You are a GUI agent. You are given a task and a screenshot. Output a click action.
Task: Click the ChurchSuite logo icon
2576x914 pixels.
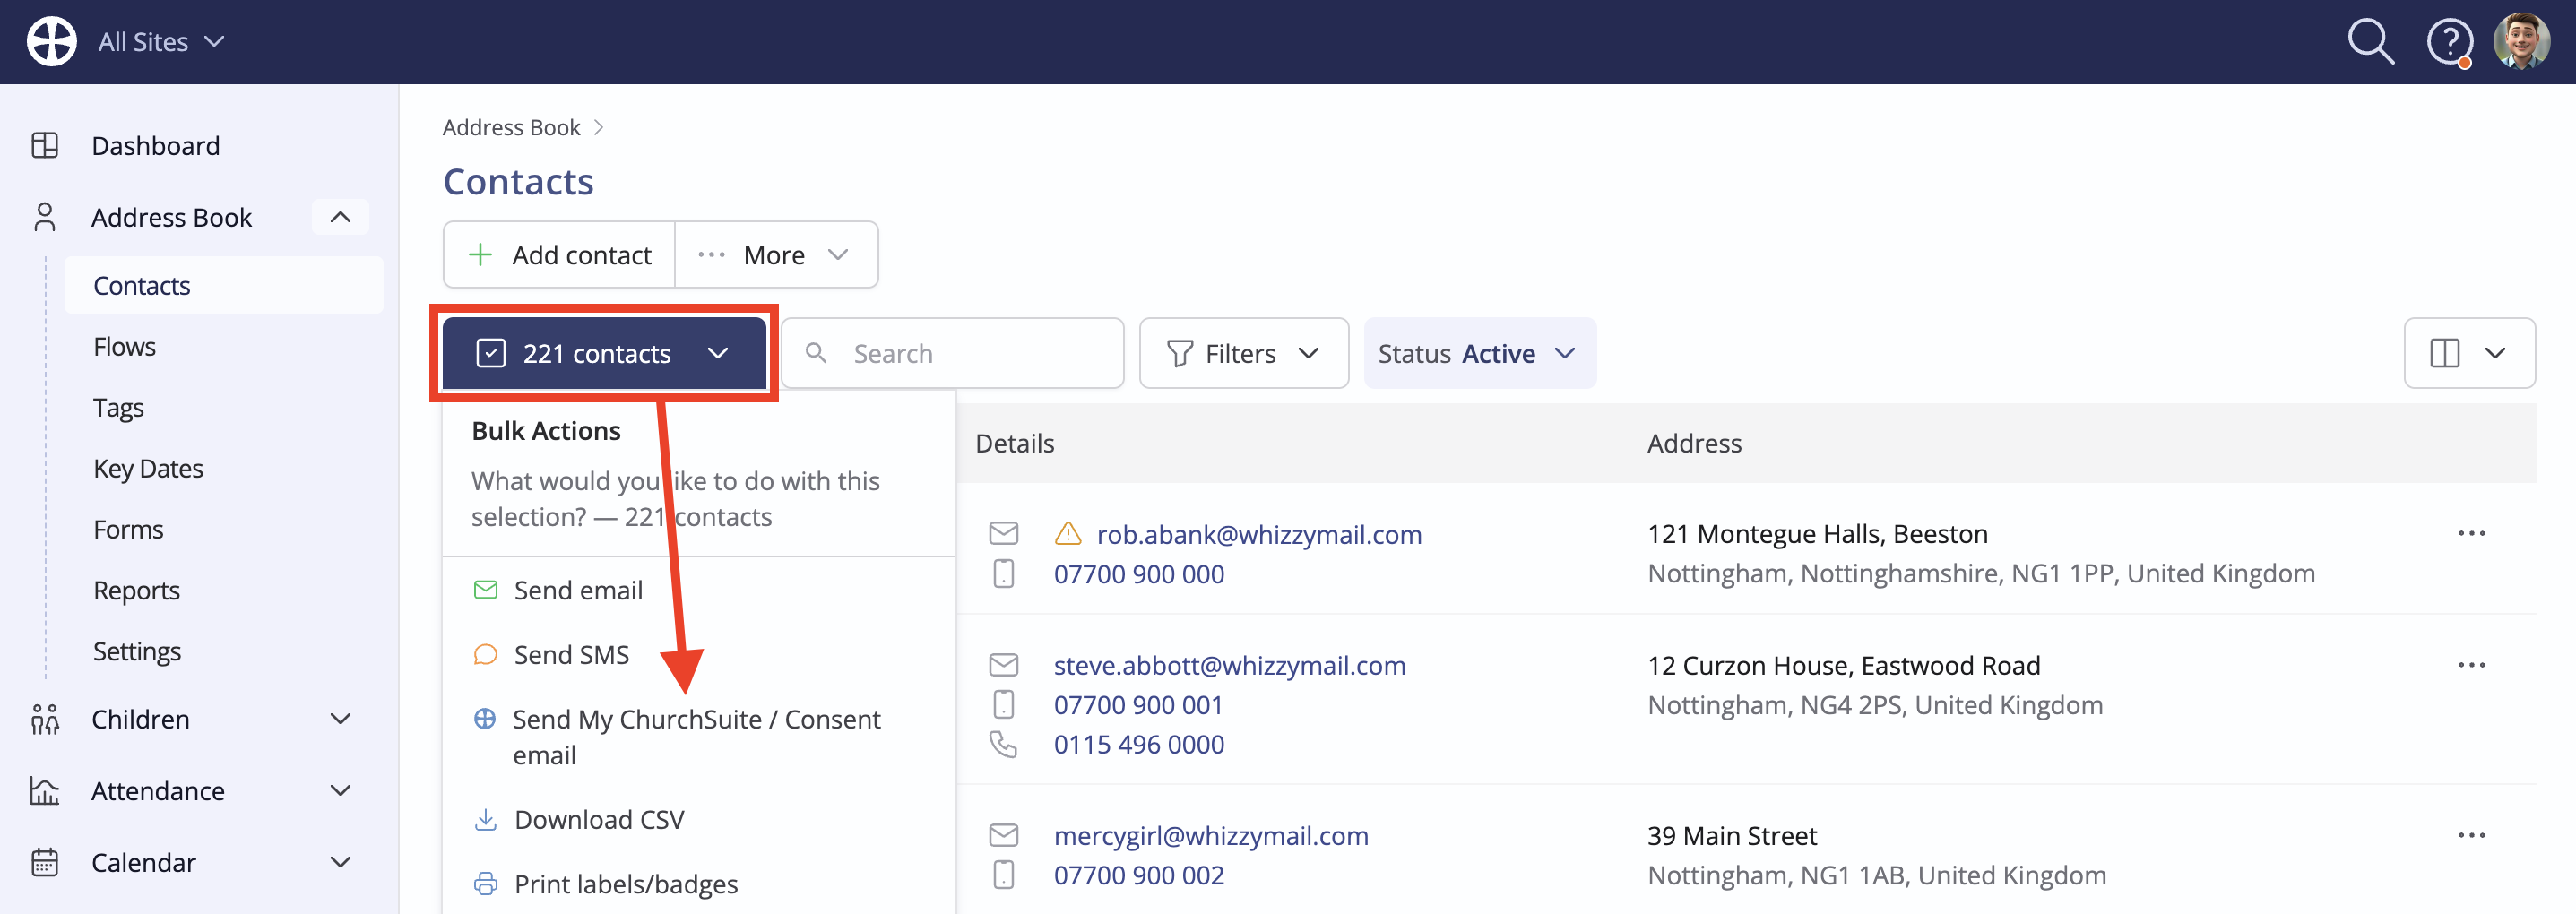tap(51, 42)
